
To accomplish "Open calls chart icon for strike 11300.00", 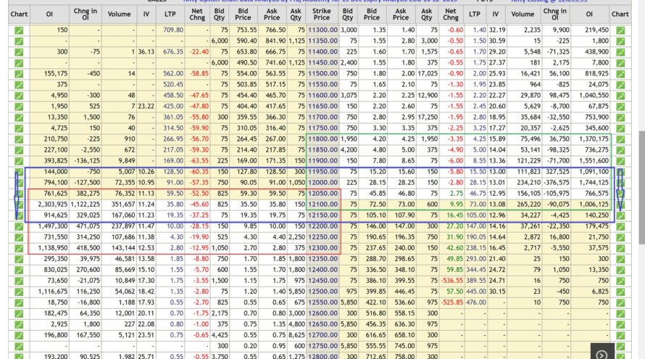I will tap(19, 30).
